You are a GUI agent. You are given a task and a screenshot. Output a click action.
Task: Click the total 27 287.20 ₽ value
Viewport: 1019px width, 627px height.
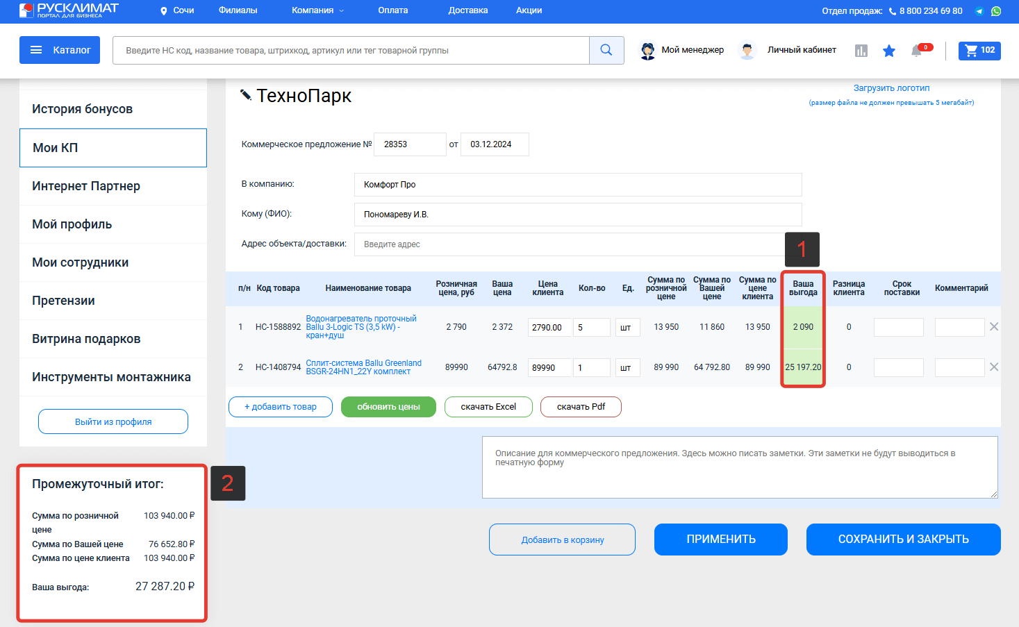pyautogui.click(x=165, y=587)
